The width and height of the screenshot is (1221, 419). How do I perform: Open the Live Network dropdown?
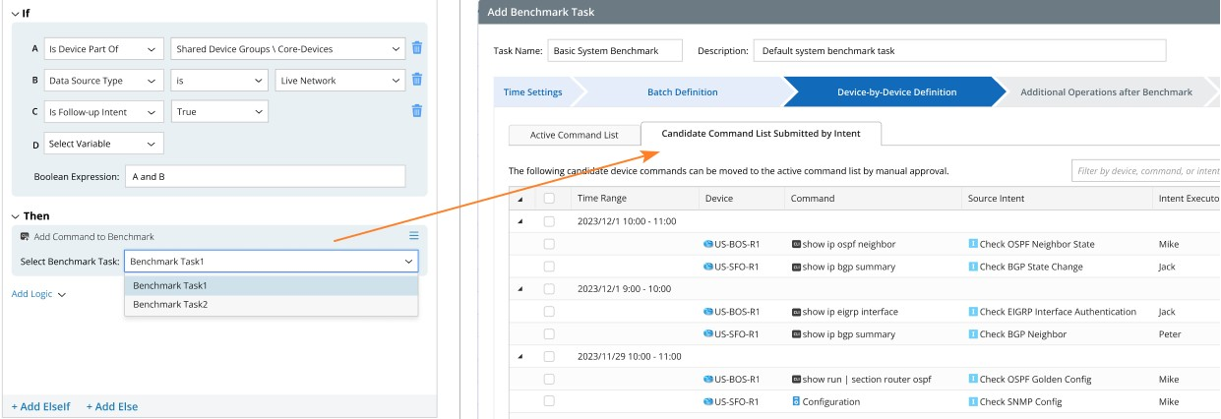tap(339, 81)
